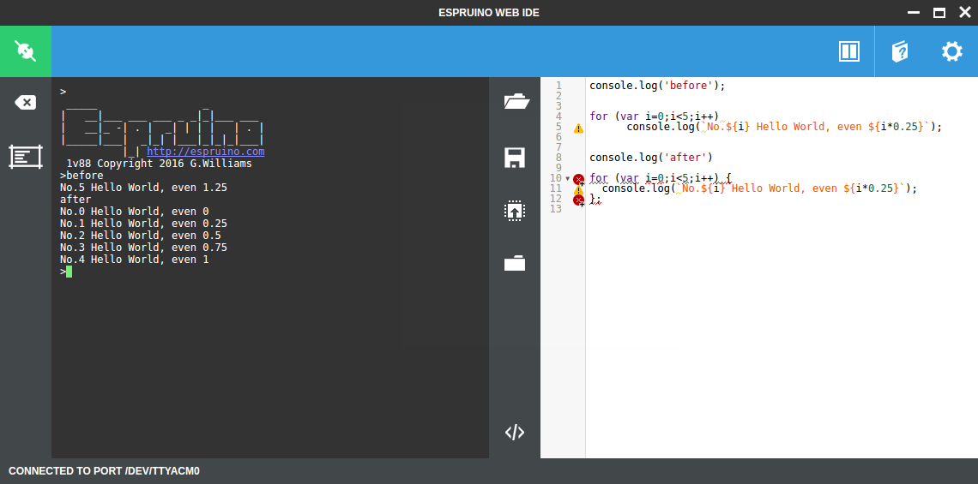Click the warning icon on line 5
The width and height of the screenshot is (978, 484).
578,128
